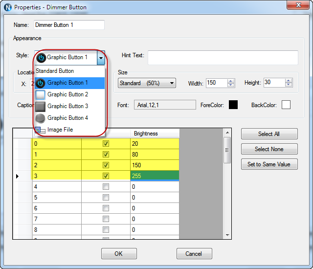
Task: Click the Image File picture icon
Action: [x=40, y=130]
